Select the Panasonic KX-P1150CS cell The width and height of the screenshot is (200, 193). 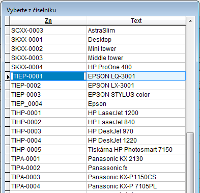point(136,177)
